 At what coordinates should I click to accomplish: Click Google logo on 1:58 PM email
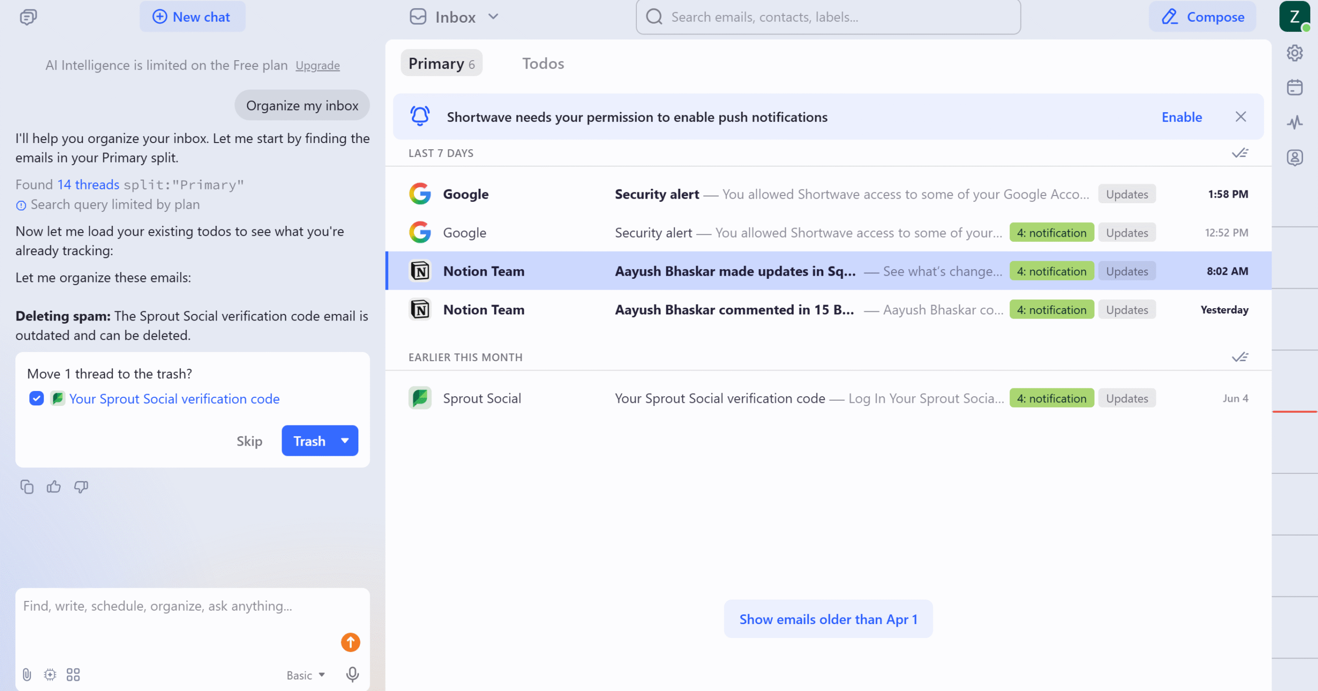click(420, 194)
